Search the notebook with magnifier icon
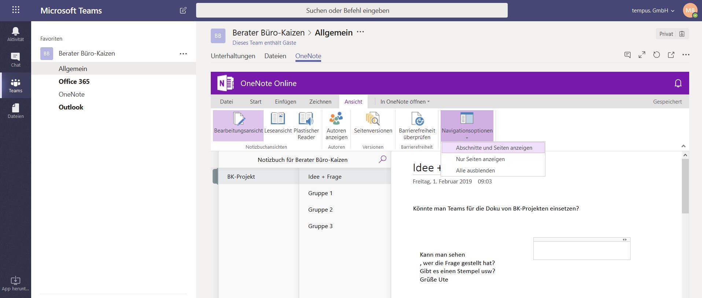The image size is (702, 298). [382, 159]
